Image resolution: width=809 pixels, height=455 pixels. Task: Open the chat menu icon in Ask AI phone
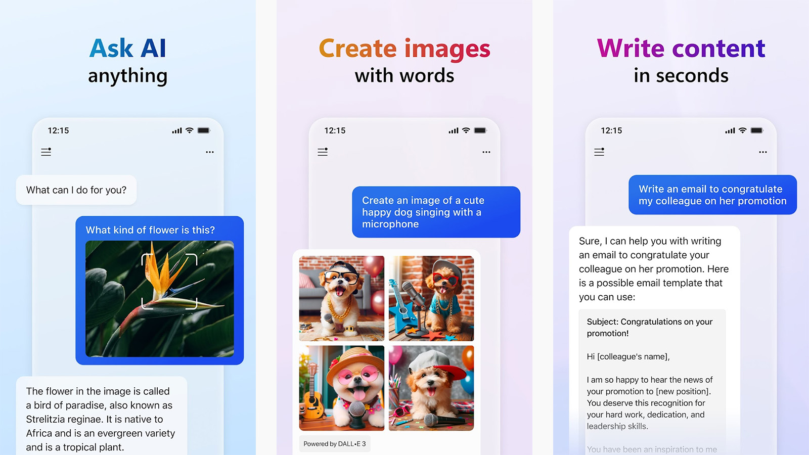(x=46, y=152)
